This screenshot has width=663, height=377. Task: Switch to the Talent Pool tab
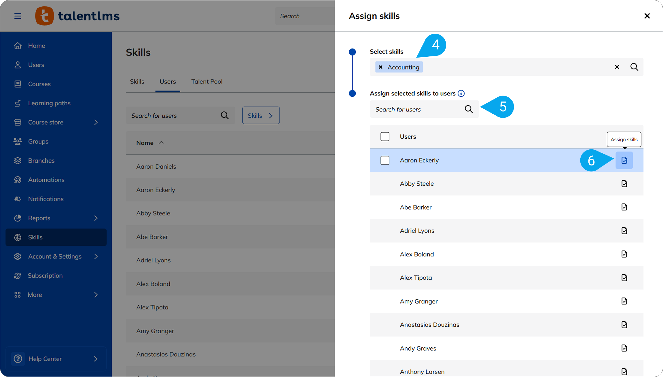[207, 82]
